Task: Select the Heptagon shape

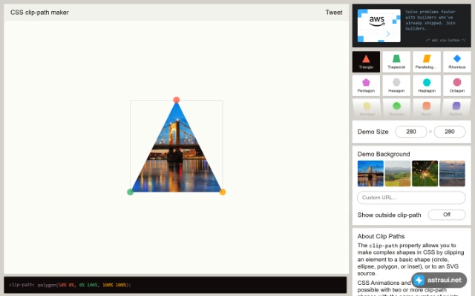Action: pos(427,86)
